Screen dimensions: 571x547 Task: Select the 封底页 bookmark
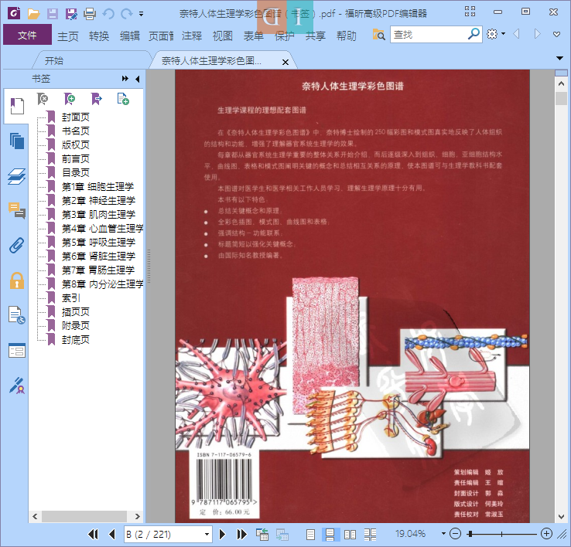75,340
